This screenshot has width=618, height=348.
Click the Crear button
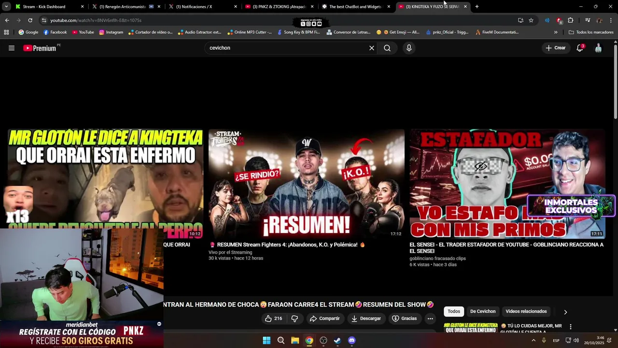click(555, 48)
